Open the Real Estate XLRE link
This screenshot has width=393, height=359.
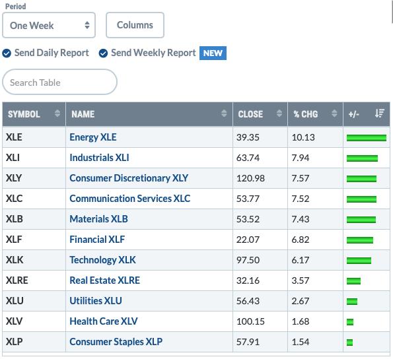pyautogui.click(x=105, y=280)
